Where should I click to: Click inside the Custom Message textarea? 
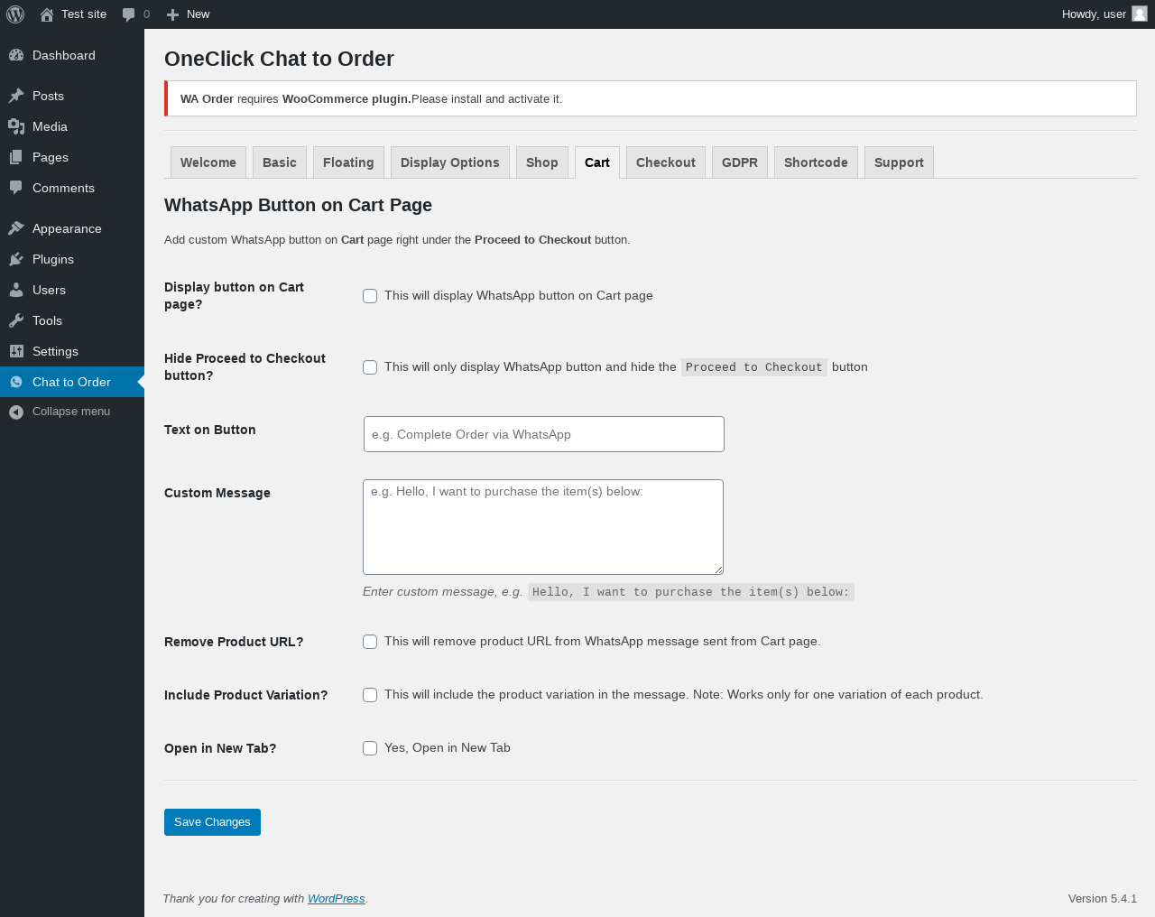click(x=543, y=527)
